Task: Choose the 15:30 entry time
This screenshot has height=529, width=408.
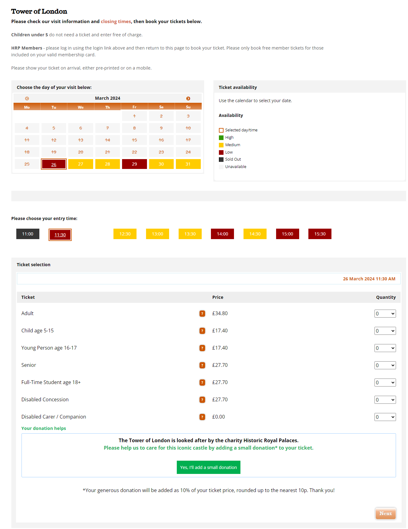Action: click(x=320, y=234)
